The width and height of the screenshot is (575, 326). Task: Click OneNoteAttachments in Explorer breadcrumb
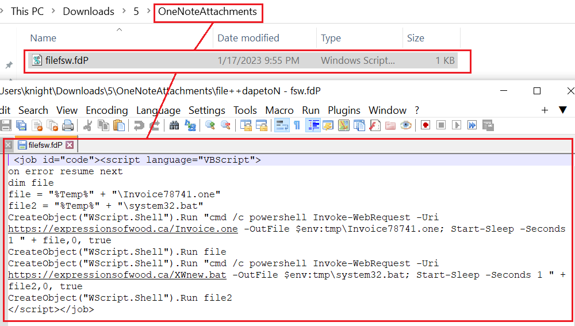coord(208,11)
